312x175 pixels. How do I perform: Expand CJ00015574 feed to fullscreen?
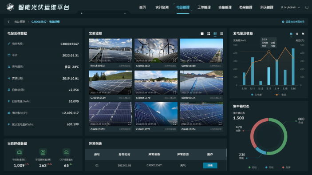pyautogui.click(x=220, y=123)
